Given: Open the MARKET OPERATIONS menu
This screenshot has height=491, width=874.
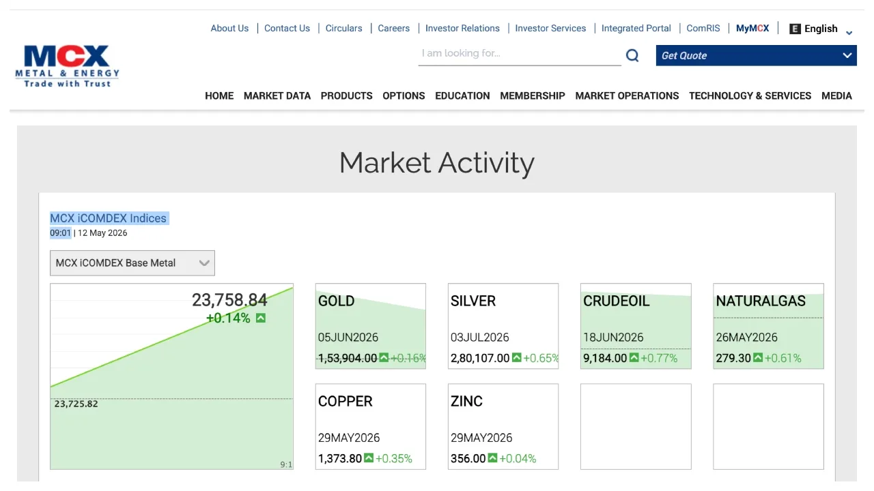Looking at the screenshot, I should pyautogui.click(x=627, y=96).
